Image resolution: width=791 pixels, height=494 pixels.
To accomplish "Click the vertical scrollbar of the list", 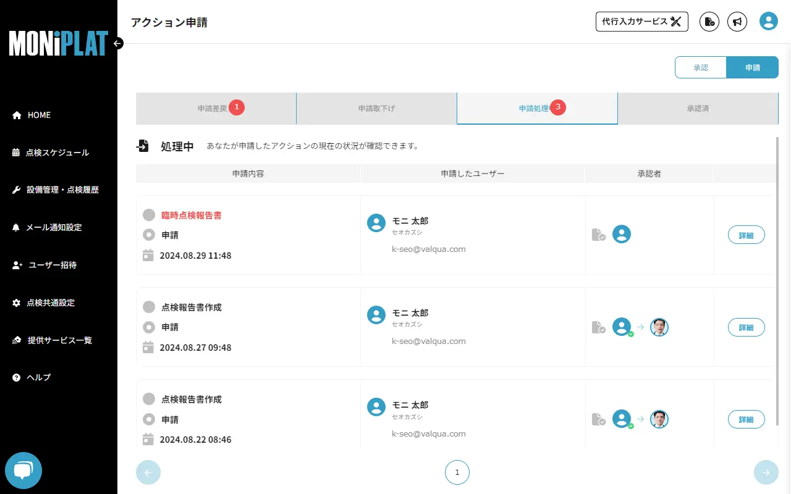I will (x=777, y=278).
